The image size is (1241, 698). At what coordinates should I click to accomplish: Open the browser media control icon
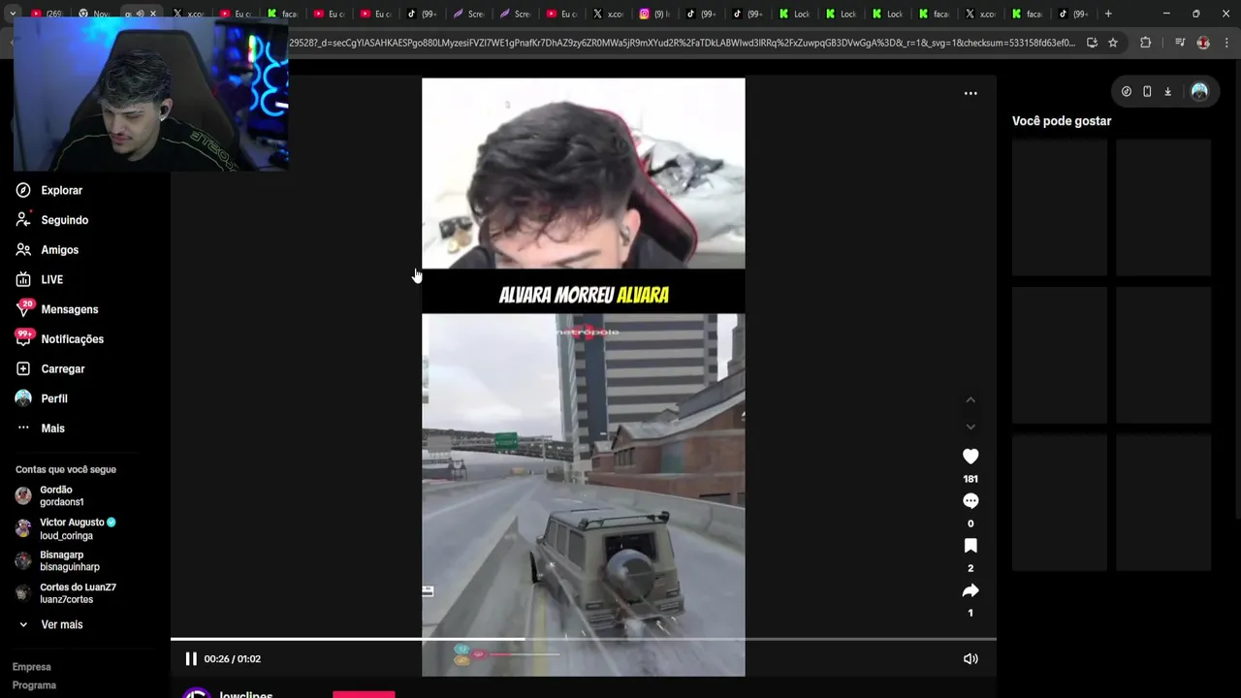coord(1180,43)
